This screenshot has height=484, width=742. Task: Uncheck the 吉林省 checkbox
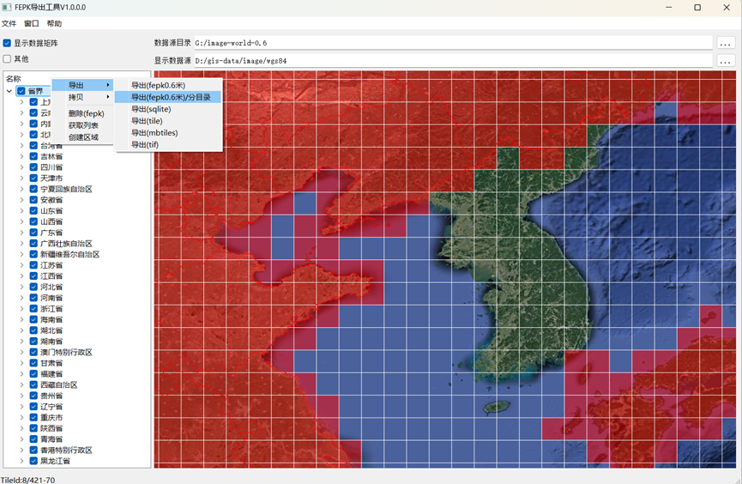33,156
